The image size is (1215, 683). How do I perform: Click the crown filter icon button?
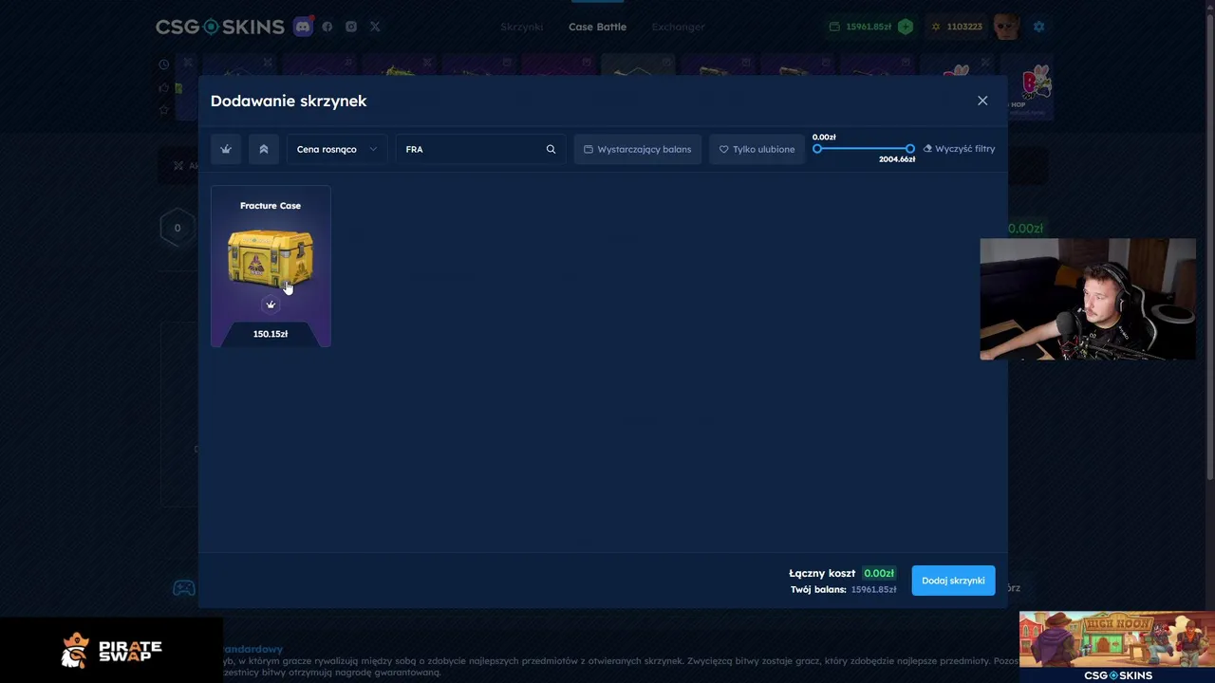[x=226, y=149]
